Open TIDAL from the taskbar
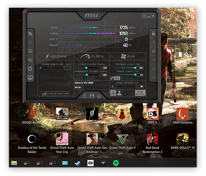This screenshot has width=206, height=176. [x=103, y=163]
